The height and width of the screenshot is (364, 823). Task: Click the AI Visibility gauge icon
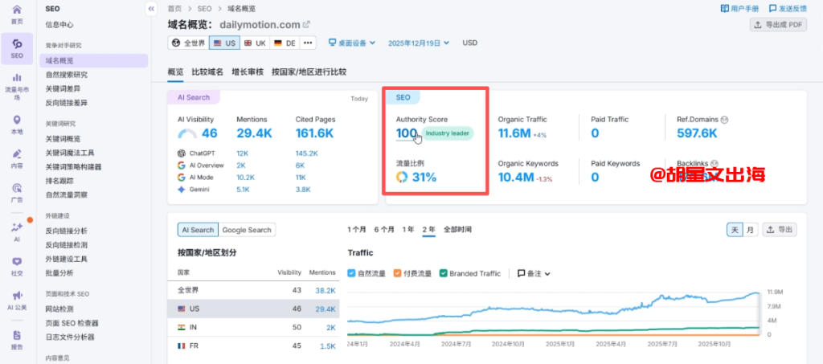[186, 133]
